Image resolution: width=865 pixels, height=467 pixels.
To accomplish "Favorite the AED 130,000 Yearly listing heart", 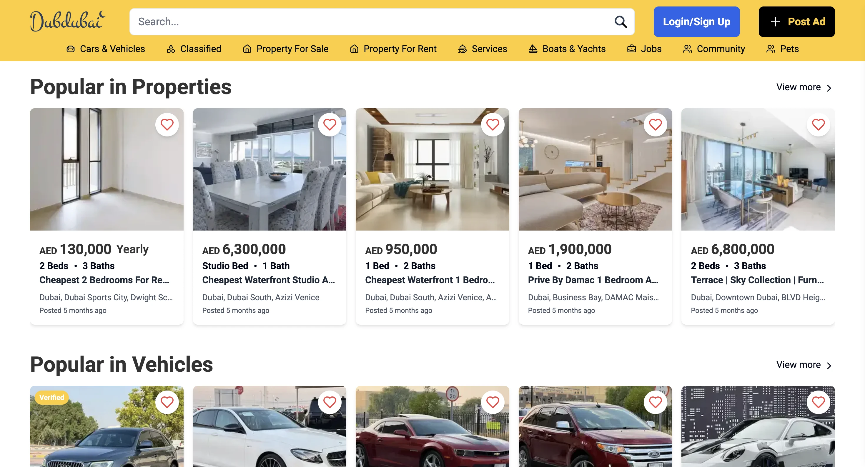I will point(167,125).
